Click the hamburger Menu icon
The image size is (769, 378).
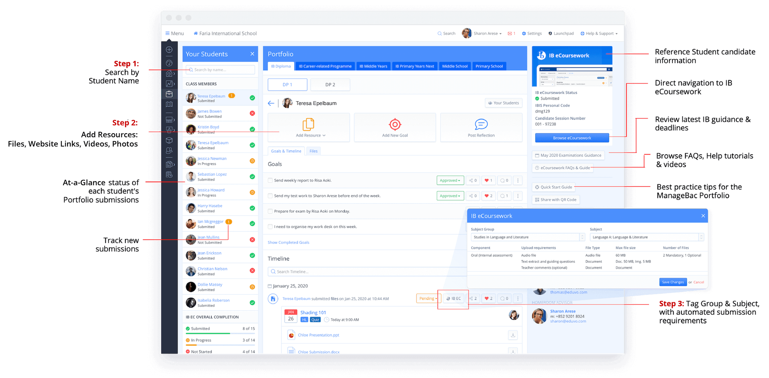pyautogui.click(x=167, y=33)
